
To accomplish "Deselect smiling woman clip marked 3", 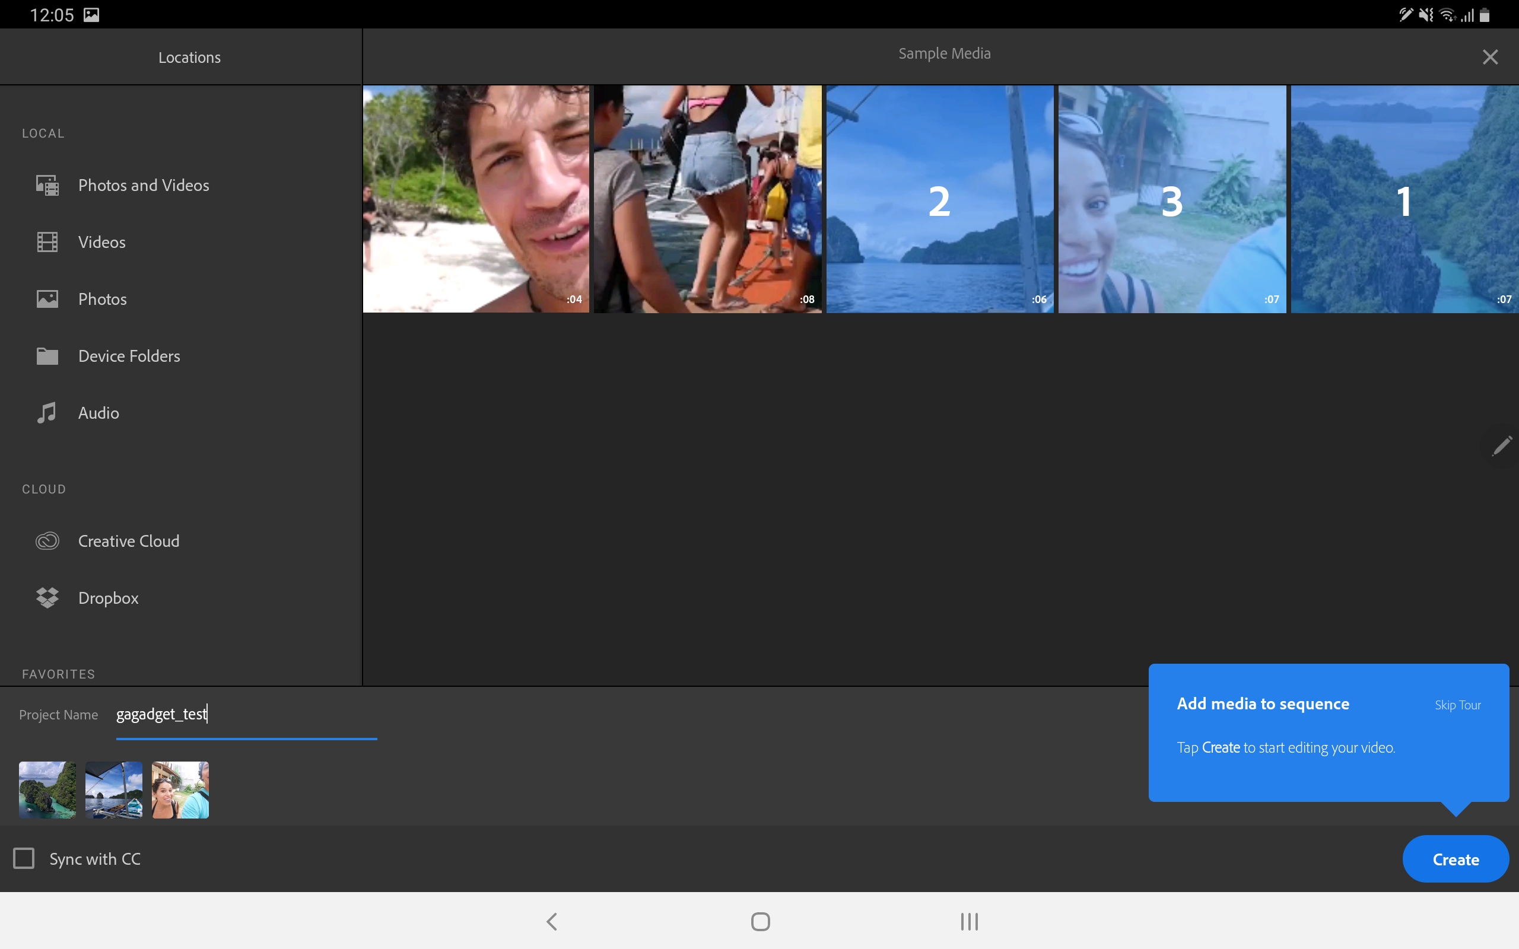I will (1172, 200).
